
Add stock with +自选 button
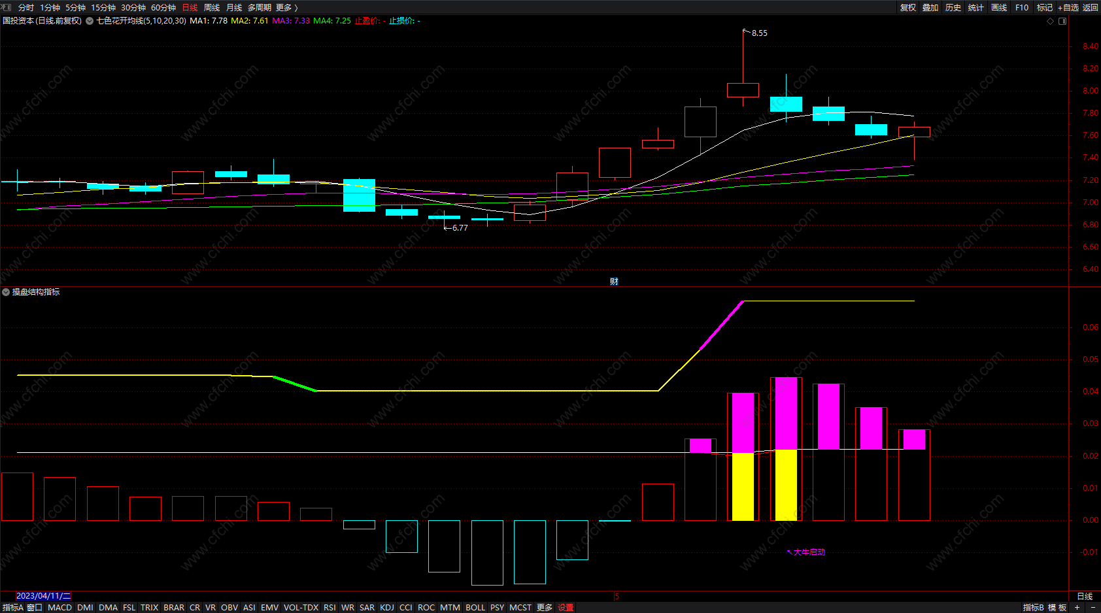coord(1068,8)
